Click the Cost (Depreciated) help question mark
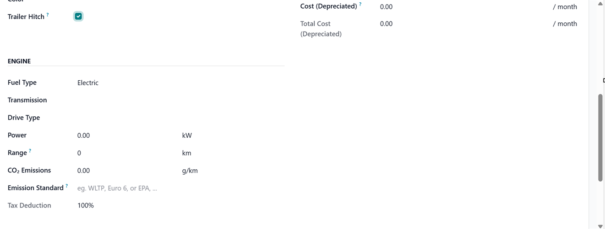 coord(360,5)
